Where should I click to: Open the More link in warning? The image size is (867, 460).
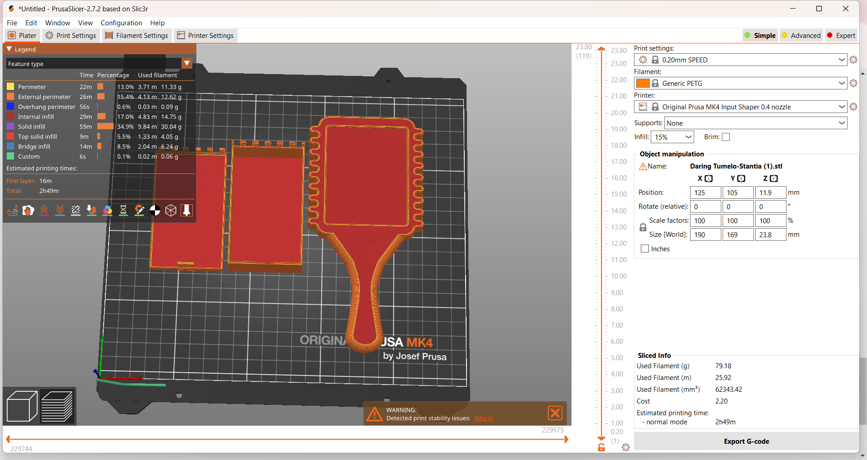click(484, 418)
